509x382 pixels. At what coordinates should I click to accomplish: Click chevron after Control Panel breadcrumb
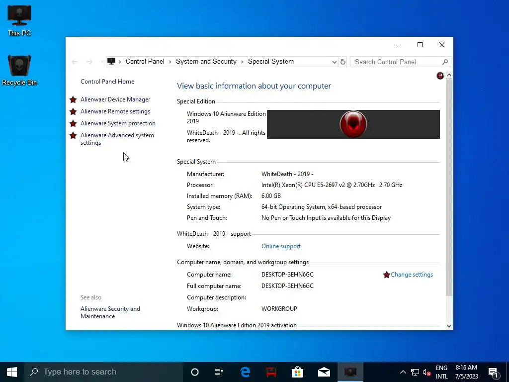[170, 62]
